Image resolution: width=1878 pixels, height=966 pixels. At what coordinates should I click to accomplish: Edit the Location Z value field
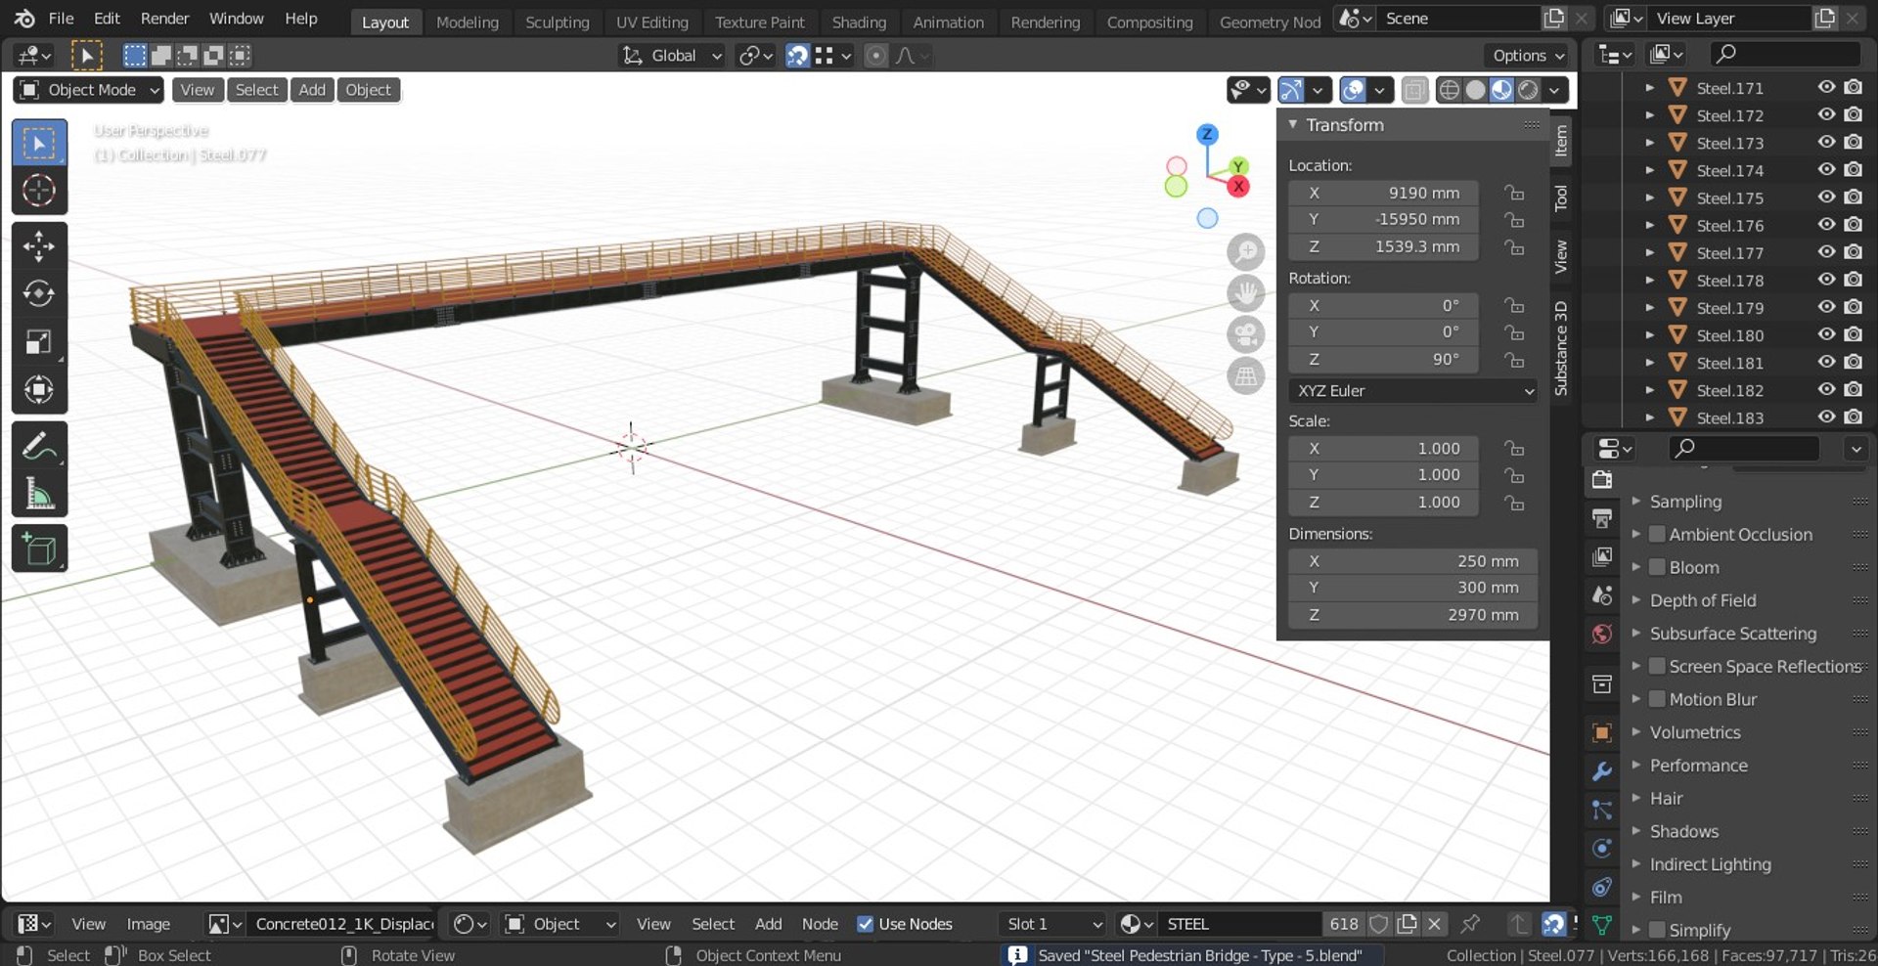tap(1383, 246)
